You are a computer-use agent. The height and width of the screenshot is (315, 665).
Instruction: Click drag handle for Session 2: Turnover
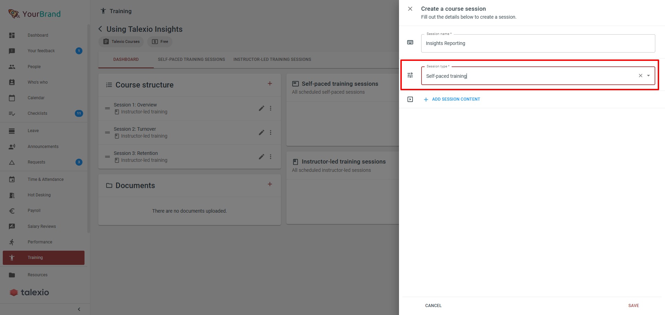coord(107,132)
